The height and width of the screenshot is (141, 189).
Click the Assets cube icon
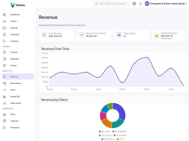(x=4, y=66)
